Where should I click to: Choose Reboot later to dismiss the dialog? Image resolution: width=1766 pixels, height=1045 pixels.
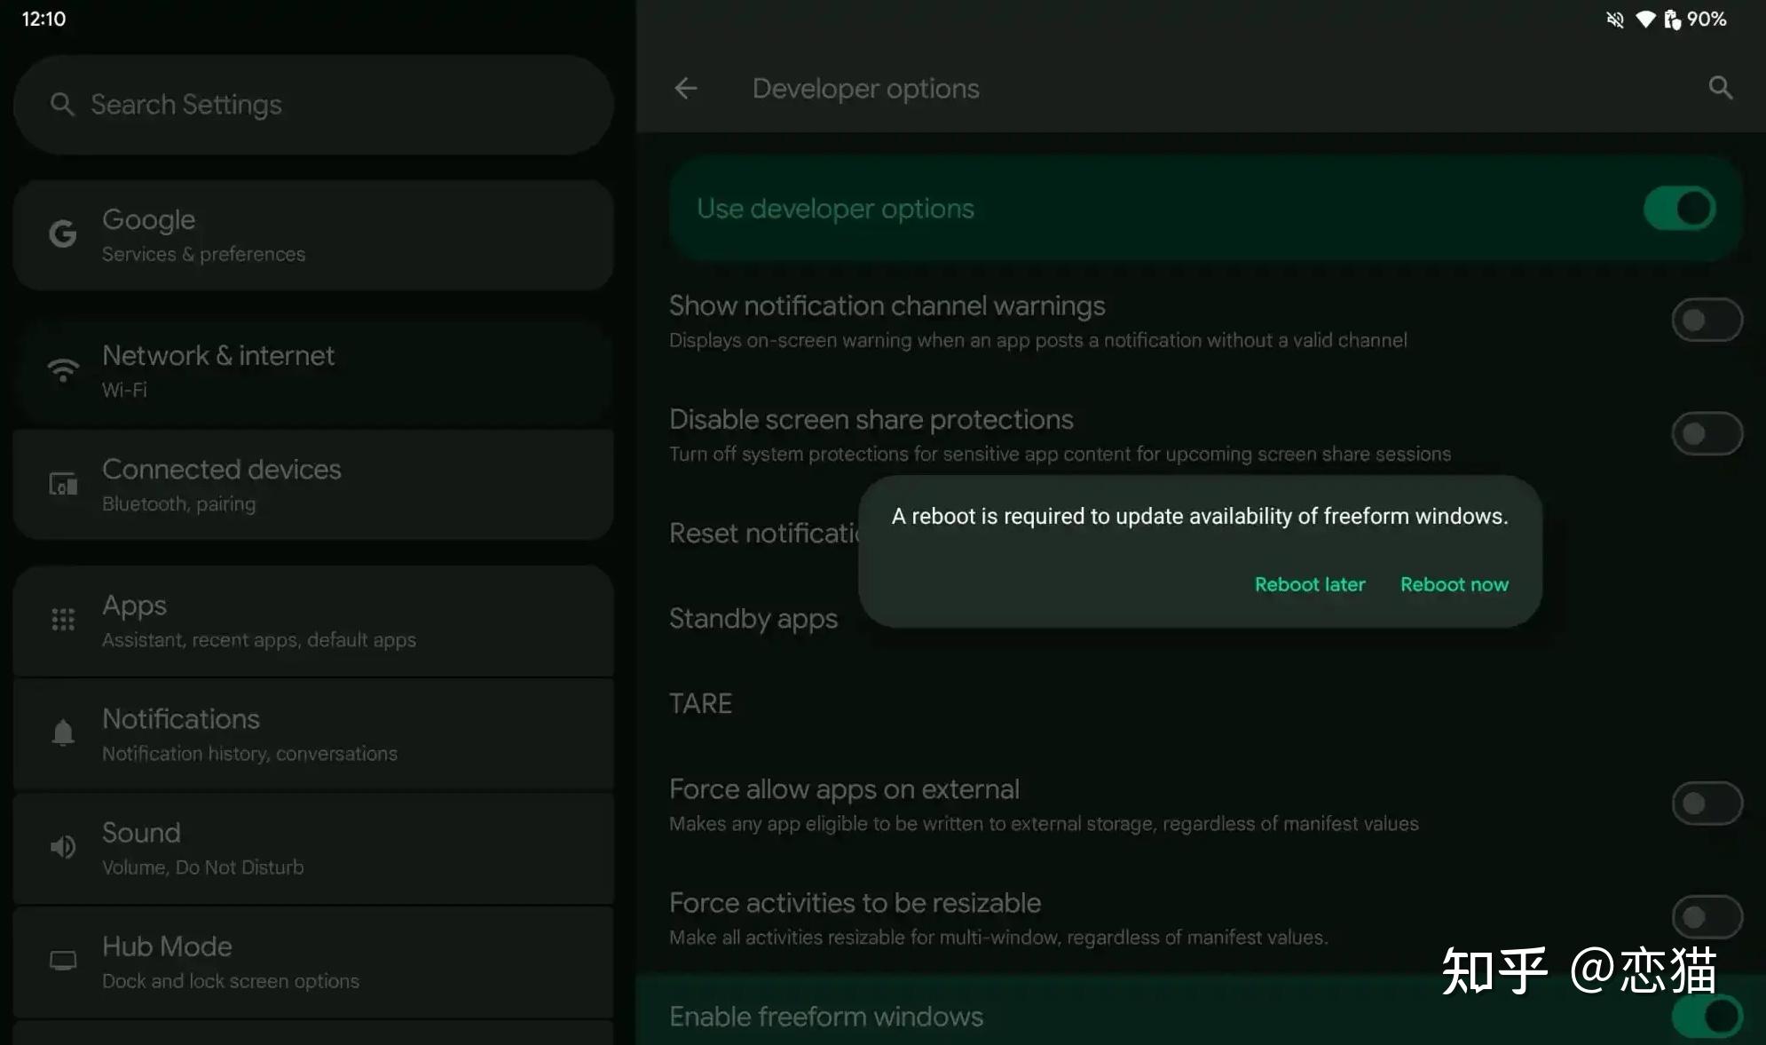click(1309, 584)
